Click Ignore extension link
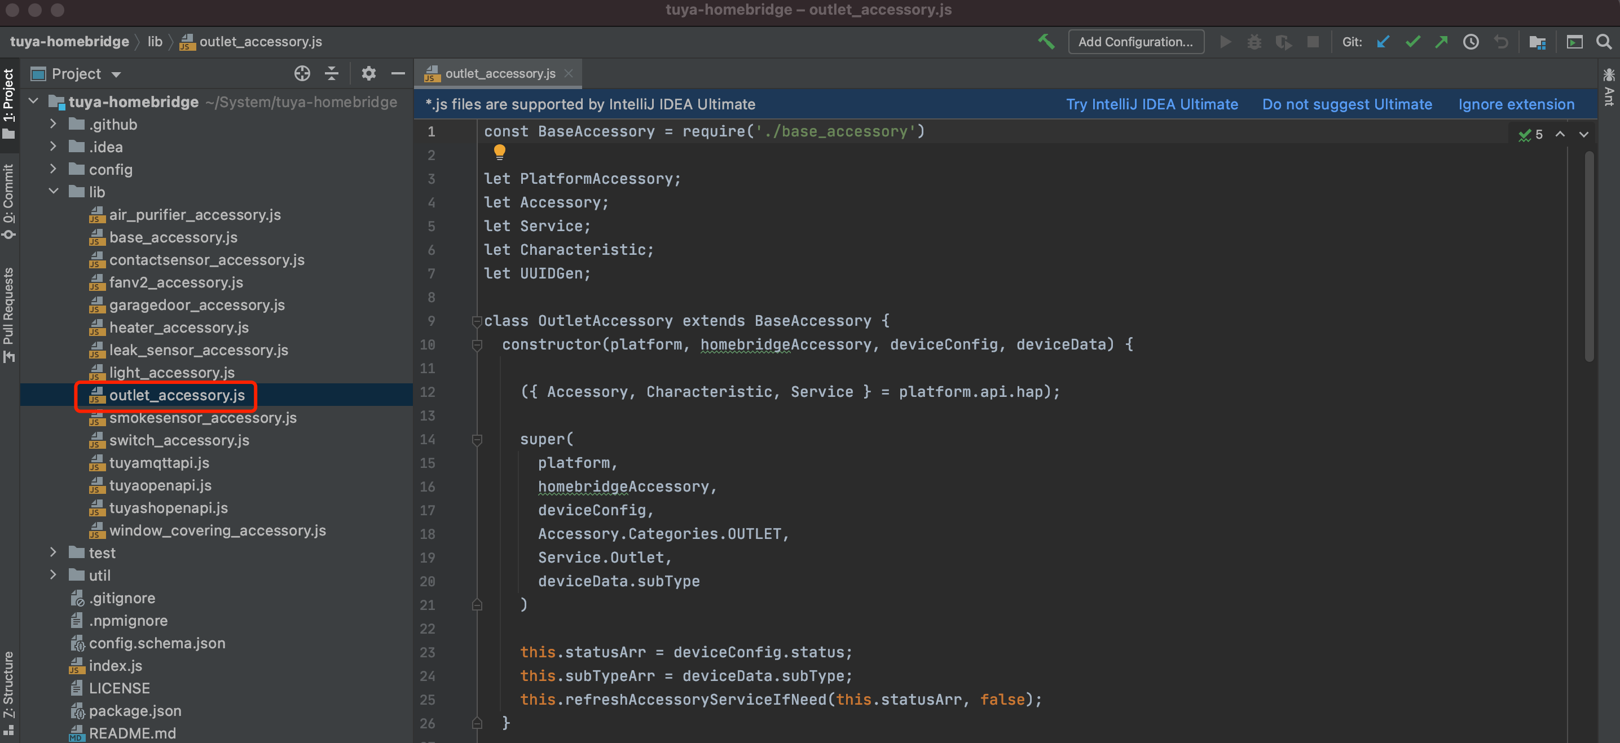Viewport: 1620px width, 743px height. [x=1516, y=104]
